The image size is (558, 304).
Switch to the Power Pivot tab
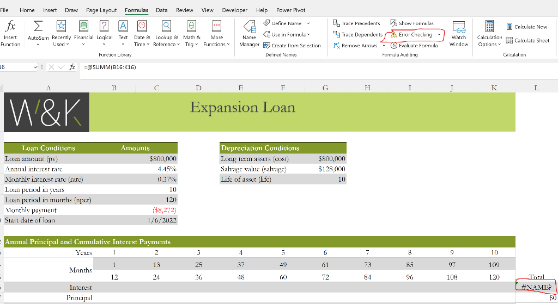(291, 10)
